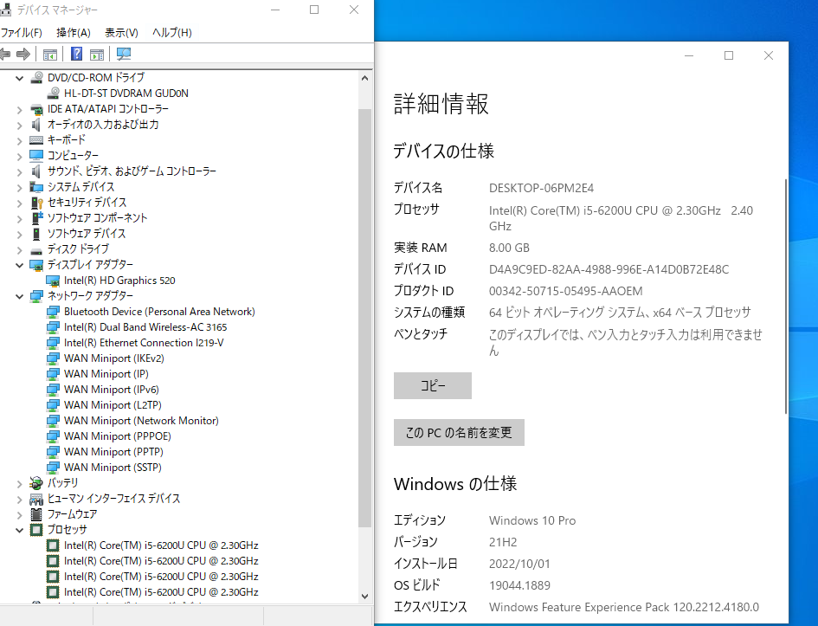The image size is (818, 626).
Task: Click the ディスク ドライブ icon
Action: [x=36, y=249]
